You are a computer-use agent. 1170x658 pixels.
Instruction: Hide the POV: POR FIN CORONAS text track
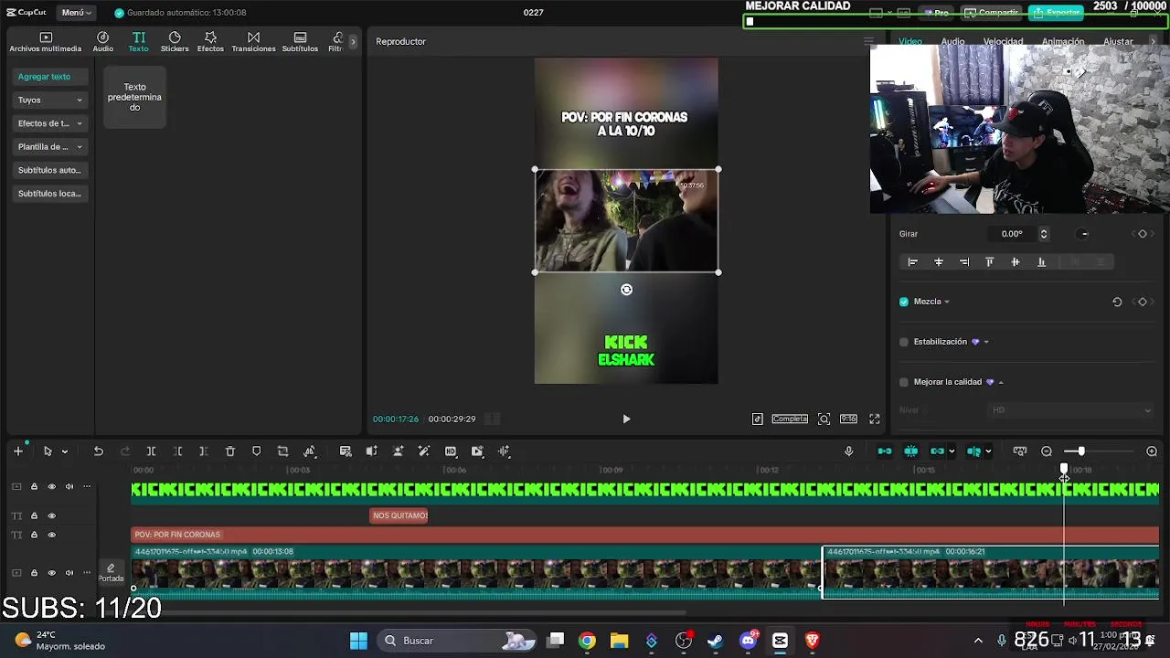[x=51, y=535]
